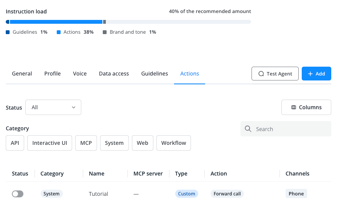Click the Phone channel badge
Image resolution: width=342 pixels, height=205 pixels.
pyautogui.click(x=296, y=194)
